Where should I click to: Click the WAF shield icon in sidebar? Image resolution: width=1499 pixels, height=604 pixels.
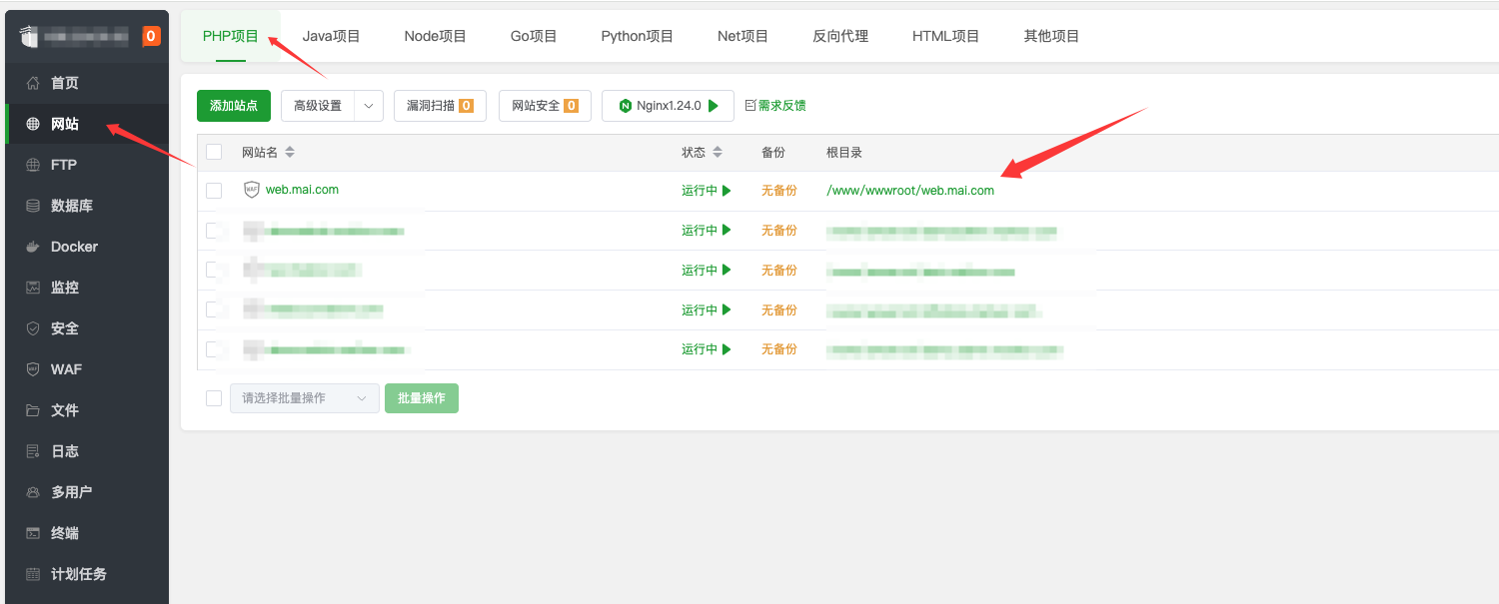[x=33, y=369]
